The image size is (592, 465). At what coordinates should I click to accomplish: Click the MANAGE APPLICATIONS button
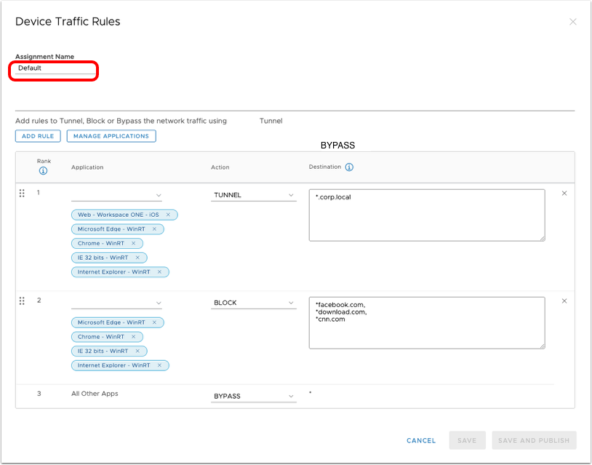111,136
